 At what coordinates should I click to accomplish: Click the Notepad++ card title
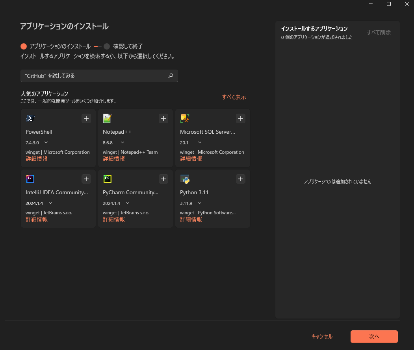coord(117,132)
